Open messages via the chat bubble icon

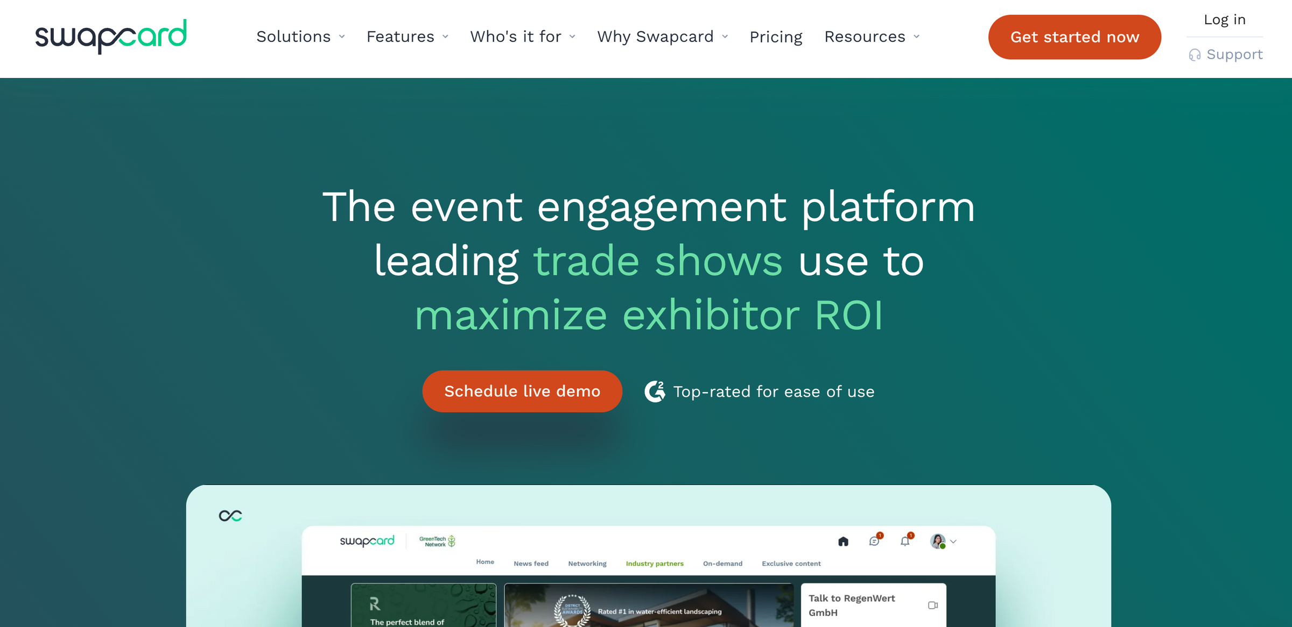click(874, 541)
